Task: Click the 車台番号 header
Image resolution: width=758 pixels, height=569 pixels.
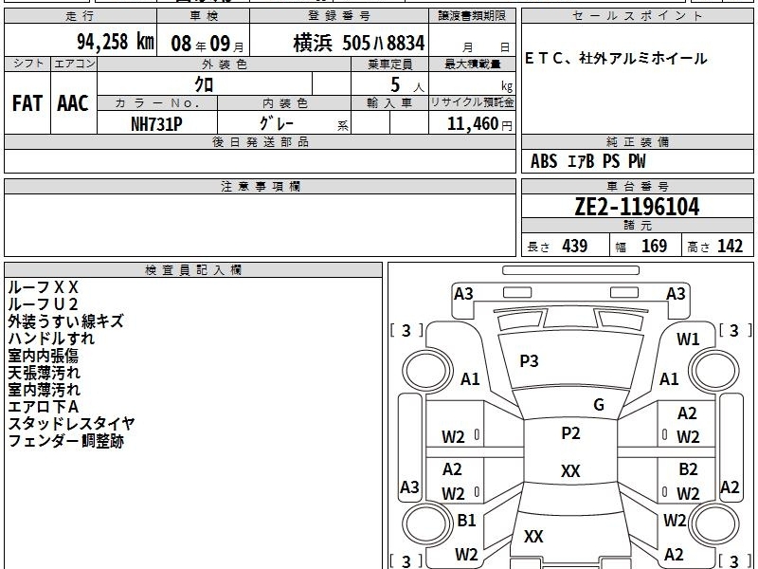Action: pos(637,187)
